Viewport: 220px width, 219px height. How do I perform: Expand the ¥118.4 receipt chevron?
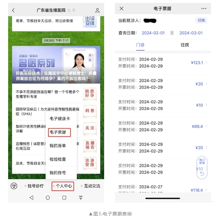pyautogui.click(x=207, y=190)
